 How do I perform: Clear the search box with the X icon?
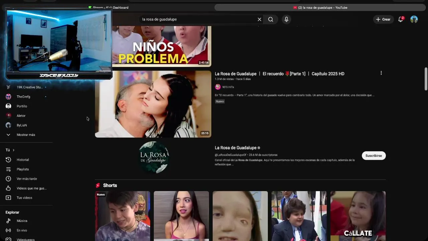[x=259, y=19]
